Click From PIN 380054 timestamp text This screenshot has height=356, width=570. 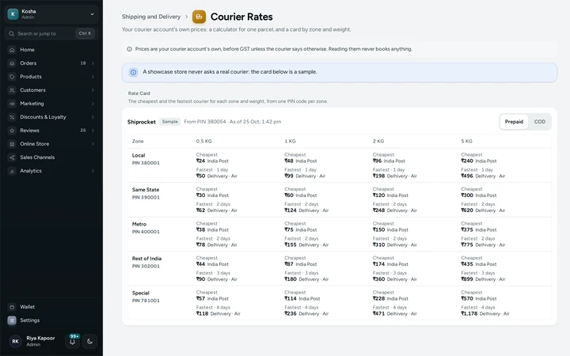coord(232,122)
